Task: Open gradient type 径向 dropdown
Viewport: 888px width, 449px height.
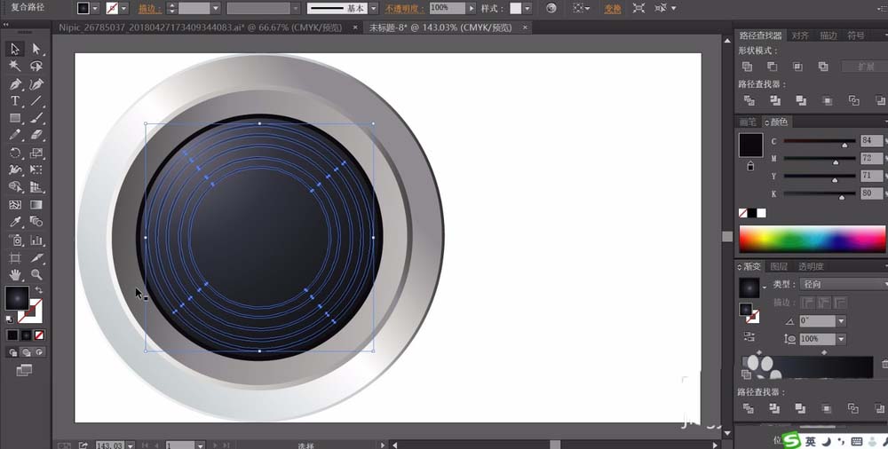Action: click(x=844, y=284)
